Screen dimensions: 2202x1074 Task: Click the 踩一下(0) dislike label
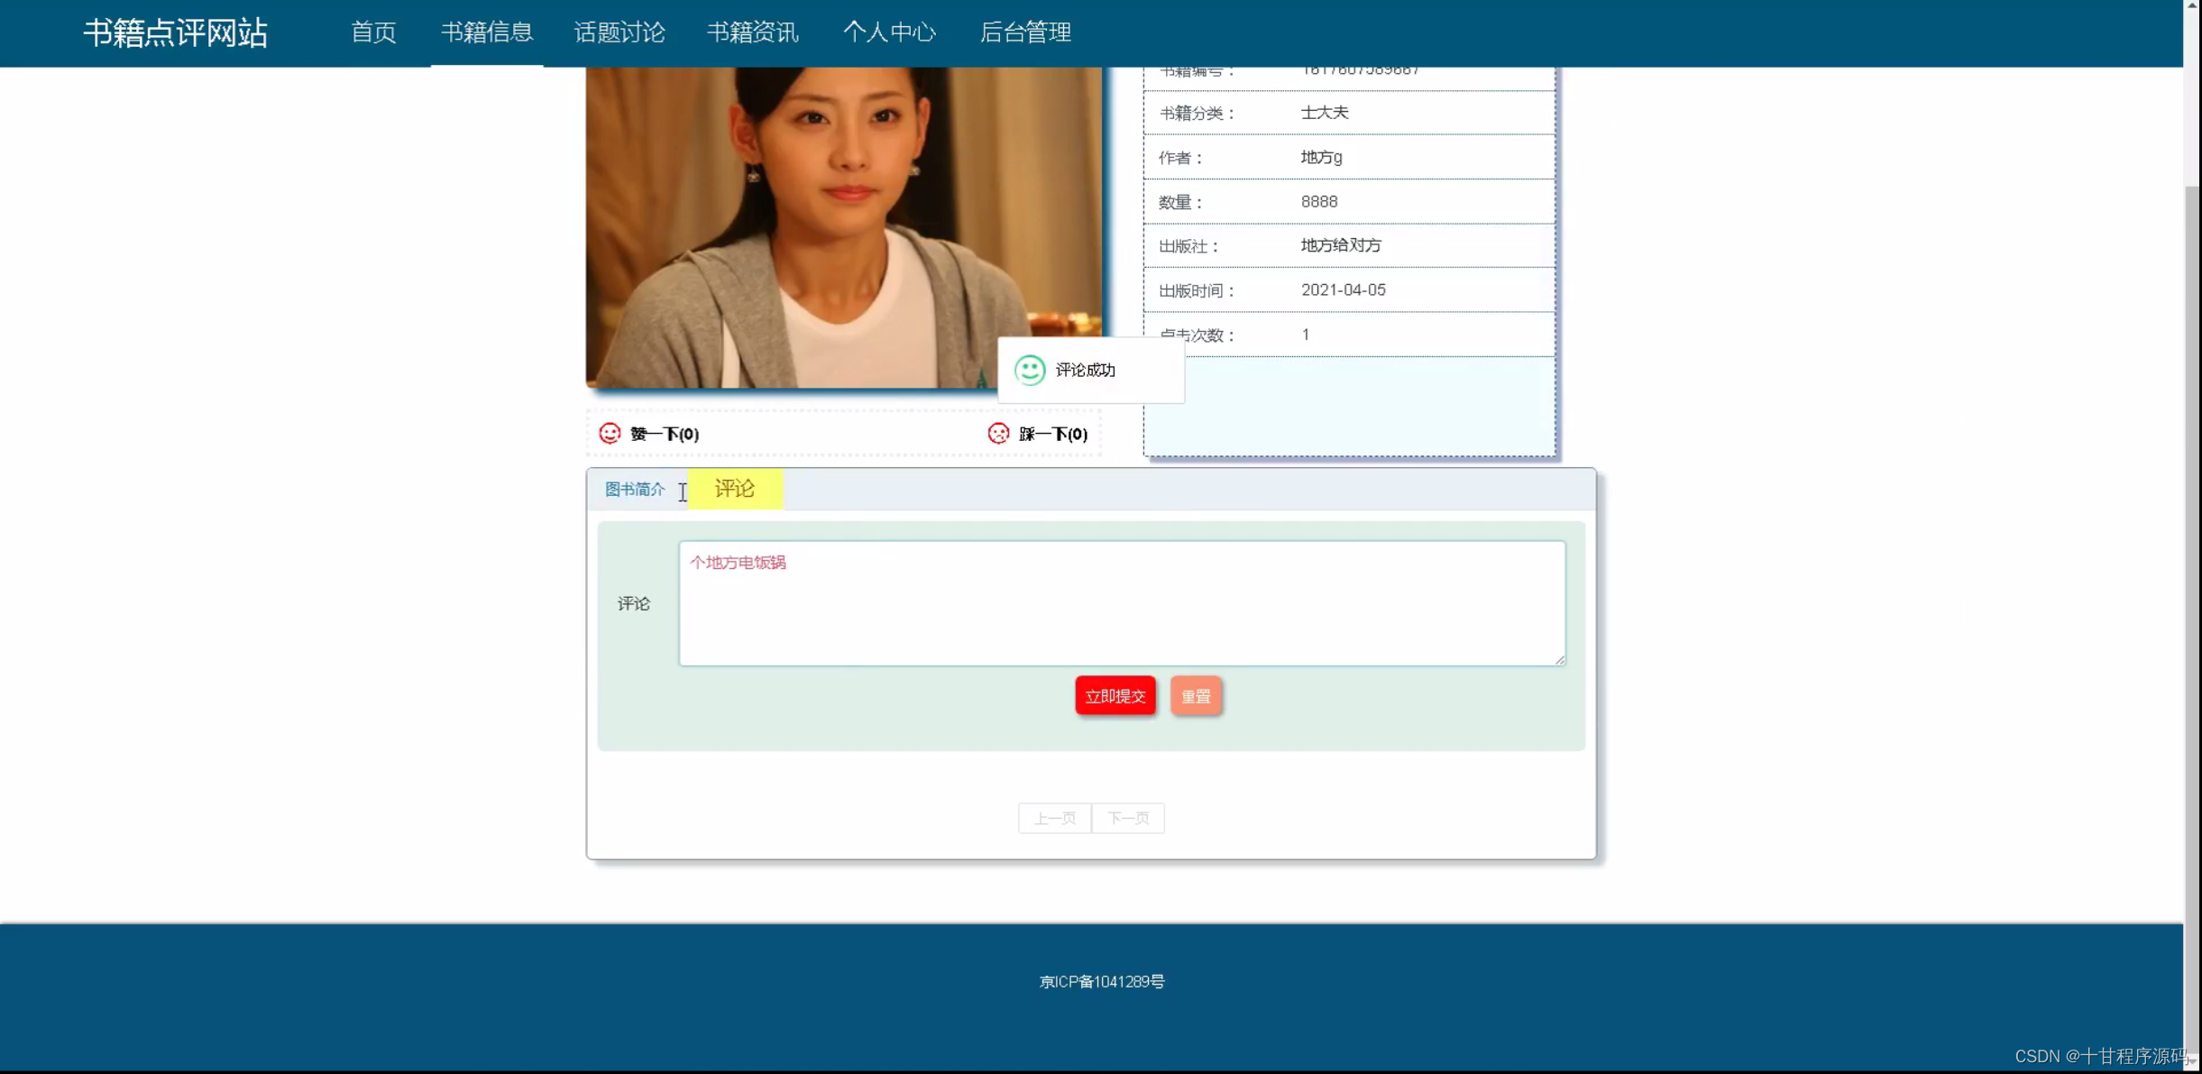click(x=1053, y=435)
